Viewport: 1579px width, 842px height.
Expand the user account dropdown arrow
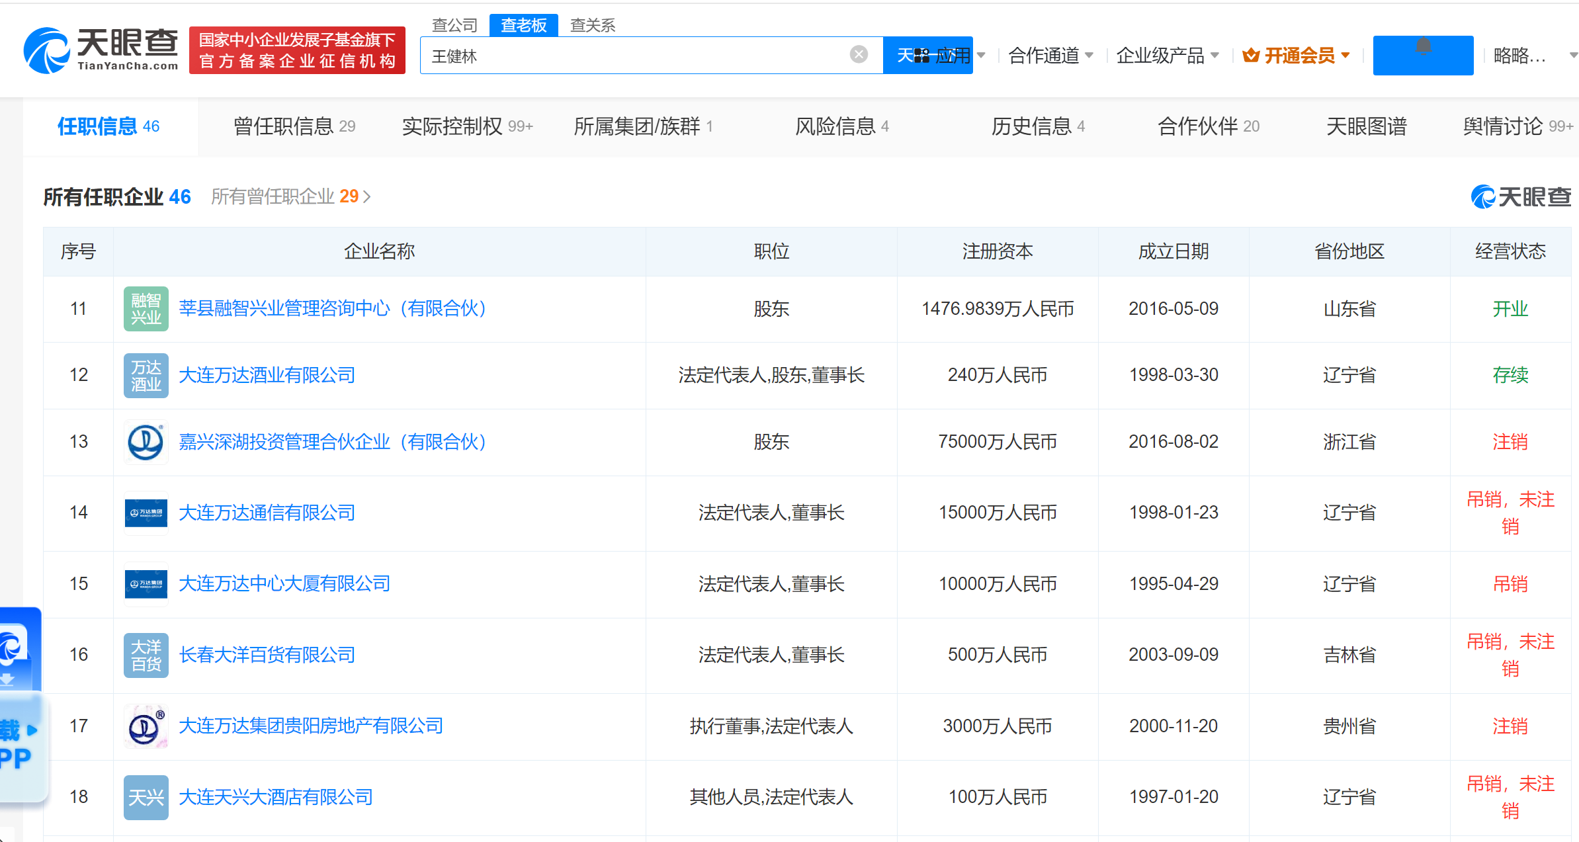click(x=1572, y=56)
